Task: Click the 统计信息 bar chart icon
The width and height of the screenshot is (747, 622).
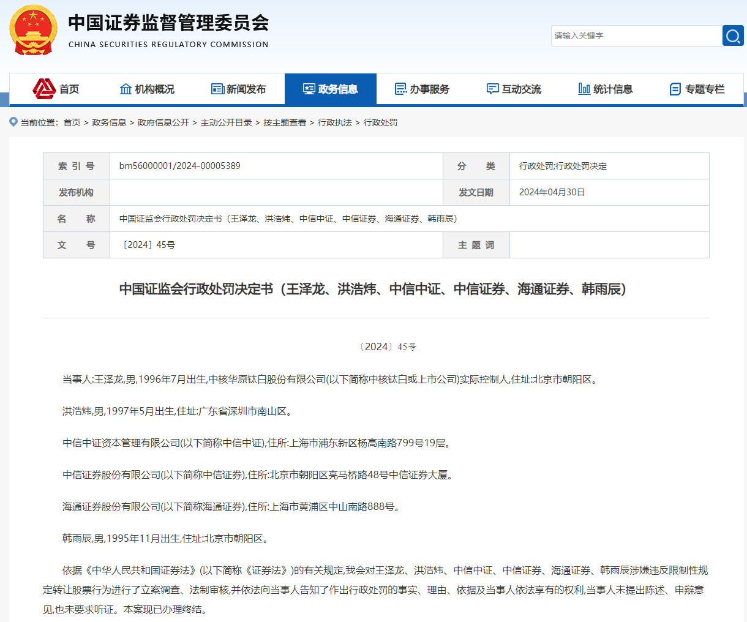Action: [584, 89]
